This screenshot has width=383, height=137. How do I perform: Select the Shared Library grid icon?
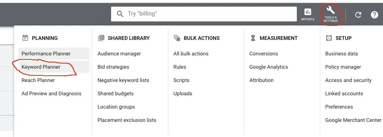(x=101, y=38)
